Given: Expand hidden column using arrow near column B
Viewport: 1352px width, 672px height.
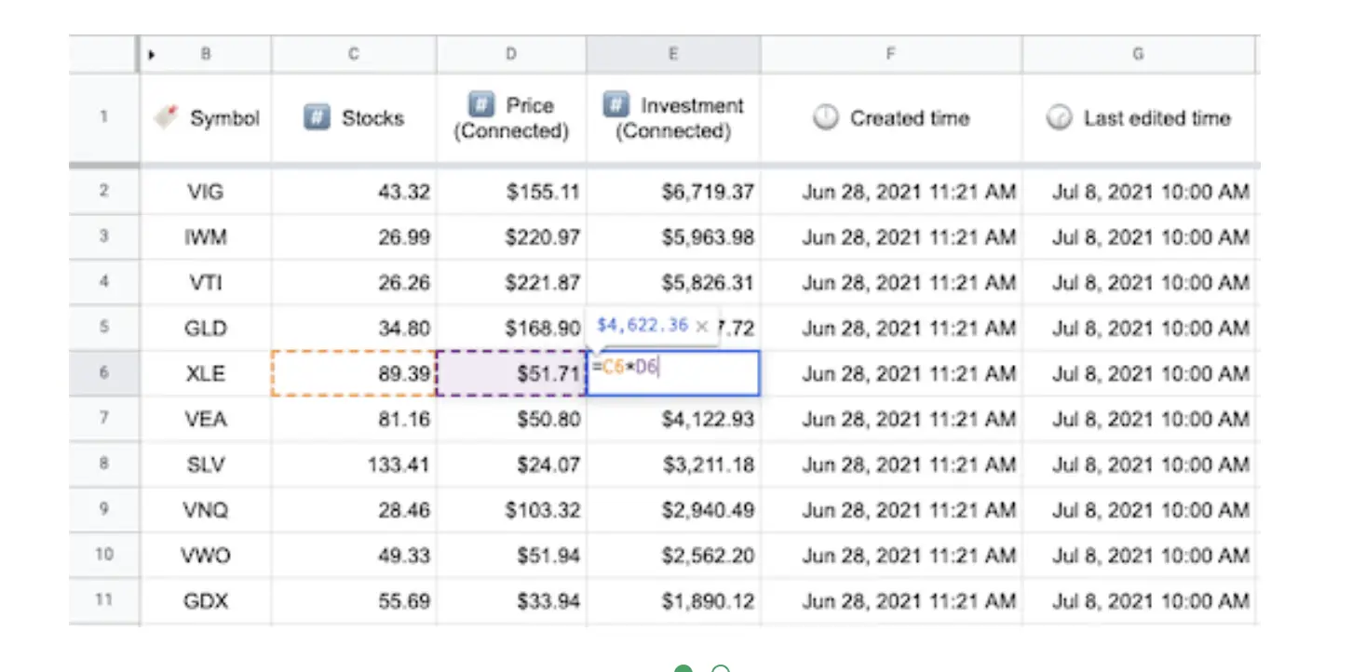Looking at the screenshot, I should pos(151,55).
